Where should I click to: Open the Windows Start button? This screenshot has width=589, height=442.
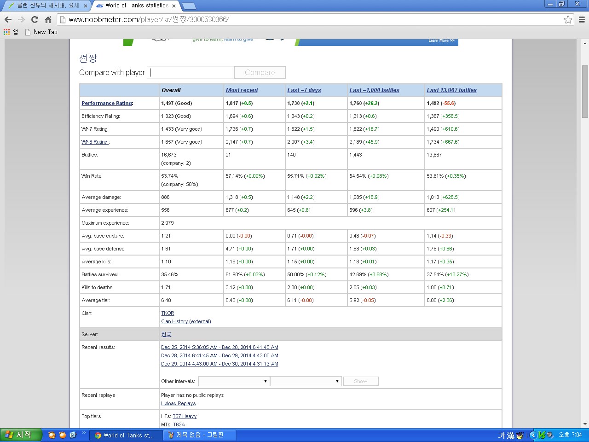click(x=21, y=435)
